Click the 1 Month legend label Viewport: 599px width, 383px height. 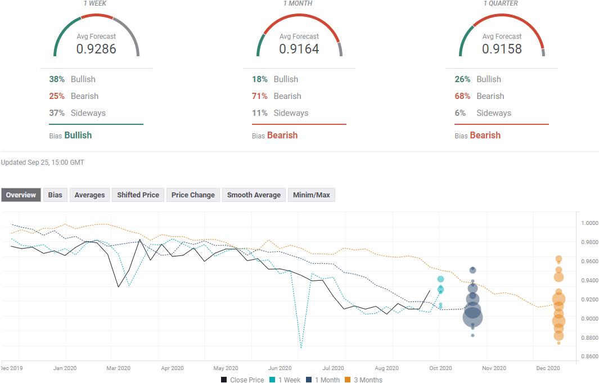pos(327,380)
